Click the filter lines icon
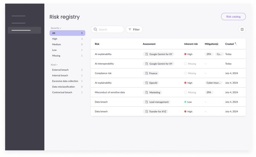This screenshot has height=157, width=256. (x=130, y=29)
